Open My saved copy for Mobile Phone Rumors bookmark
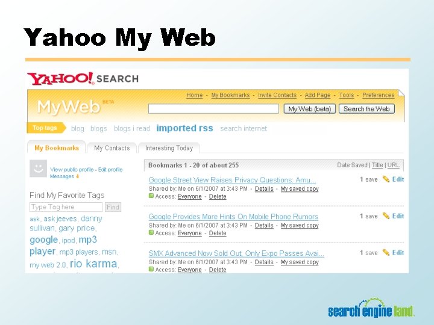Screen dimensions: 434x325 coord(300,225)
